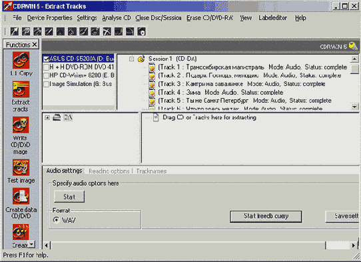The width and height of the screenshot is (361, 262).
Task: Click the Track 1 audio icon
Action: (152, 67)
